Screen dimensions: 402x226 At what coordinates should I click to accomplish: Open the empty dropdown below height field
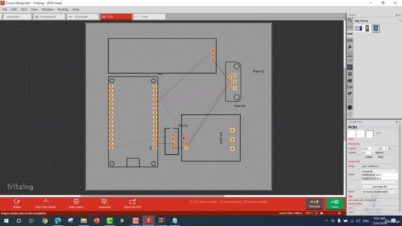click(x=379, y=183)
